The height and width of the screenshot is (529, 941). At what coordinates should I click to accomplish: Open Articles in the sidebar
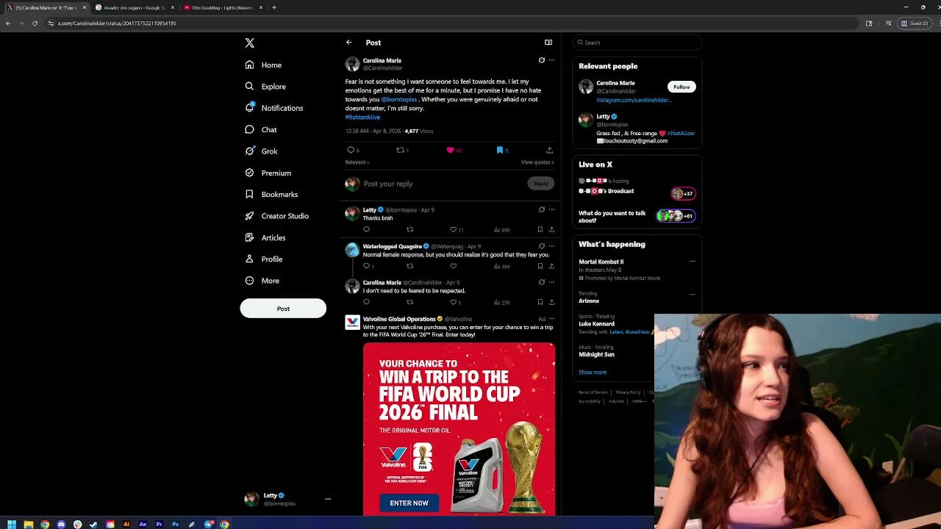pyautogui.click(x=265, y=237)
